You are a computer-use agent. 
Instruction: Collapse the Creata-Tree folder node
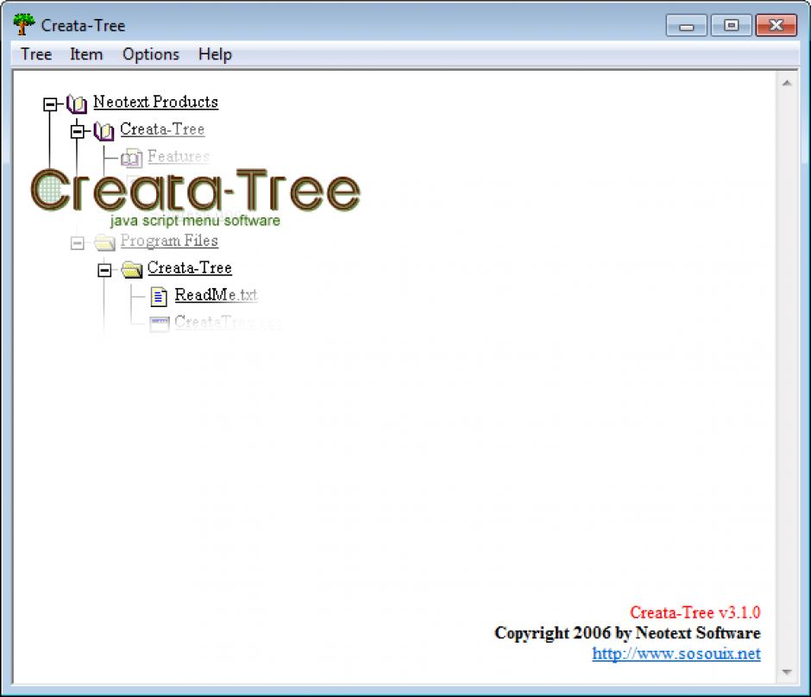pyautogui.click(x=104, y=270)
